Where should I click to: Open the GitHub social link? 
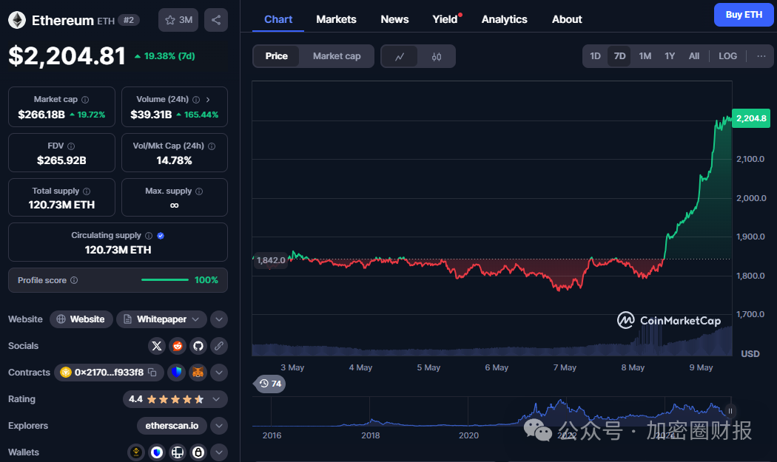(x=198, y=346)
